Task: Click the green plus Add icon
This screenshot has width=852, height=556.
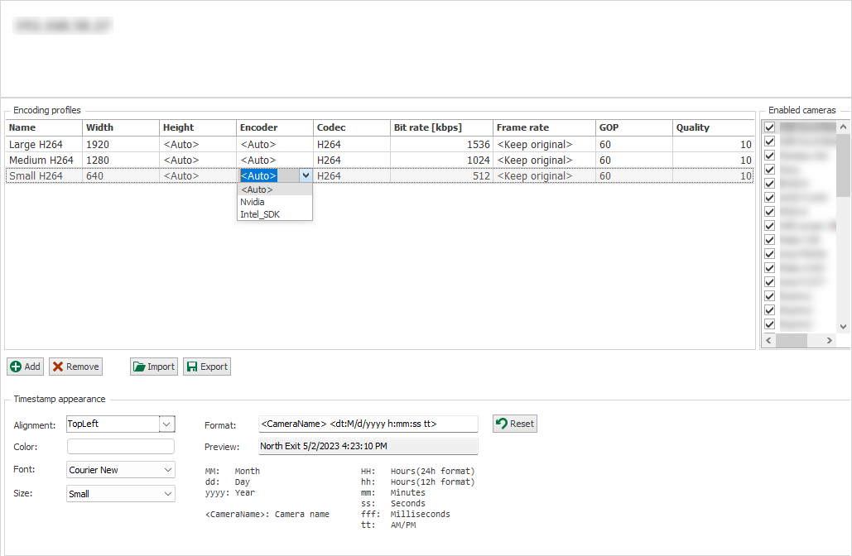Action: (16, 367)
